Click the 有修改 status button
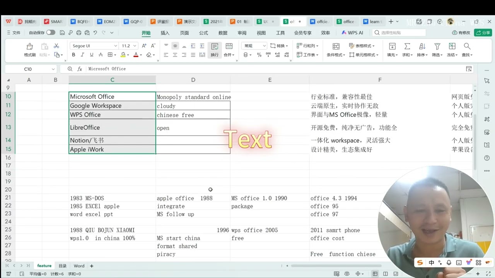This screenshot has width=495, height=278. tap(461, 33)
